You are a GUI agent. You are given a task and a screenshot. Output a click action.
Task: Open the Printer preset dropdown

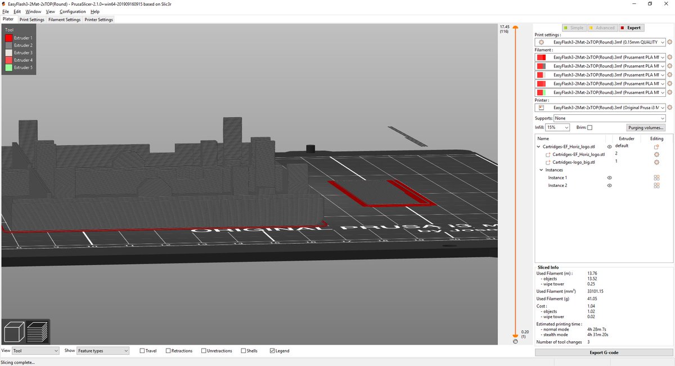[600, 108]
